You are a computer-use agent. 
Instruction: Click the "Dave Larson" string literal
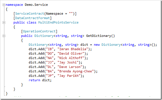coord(70,67)
